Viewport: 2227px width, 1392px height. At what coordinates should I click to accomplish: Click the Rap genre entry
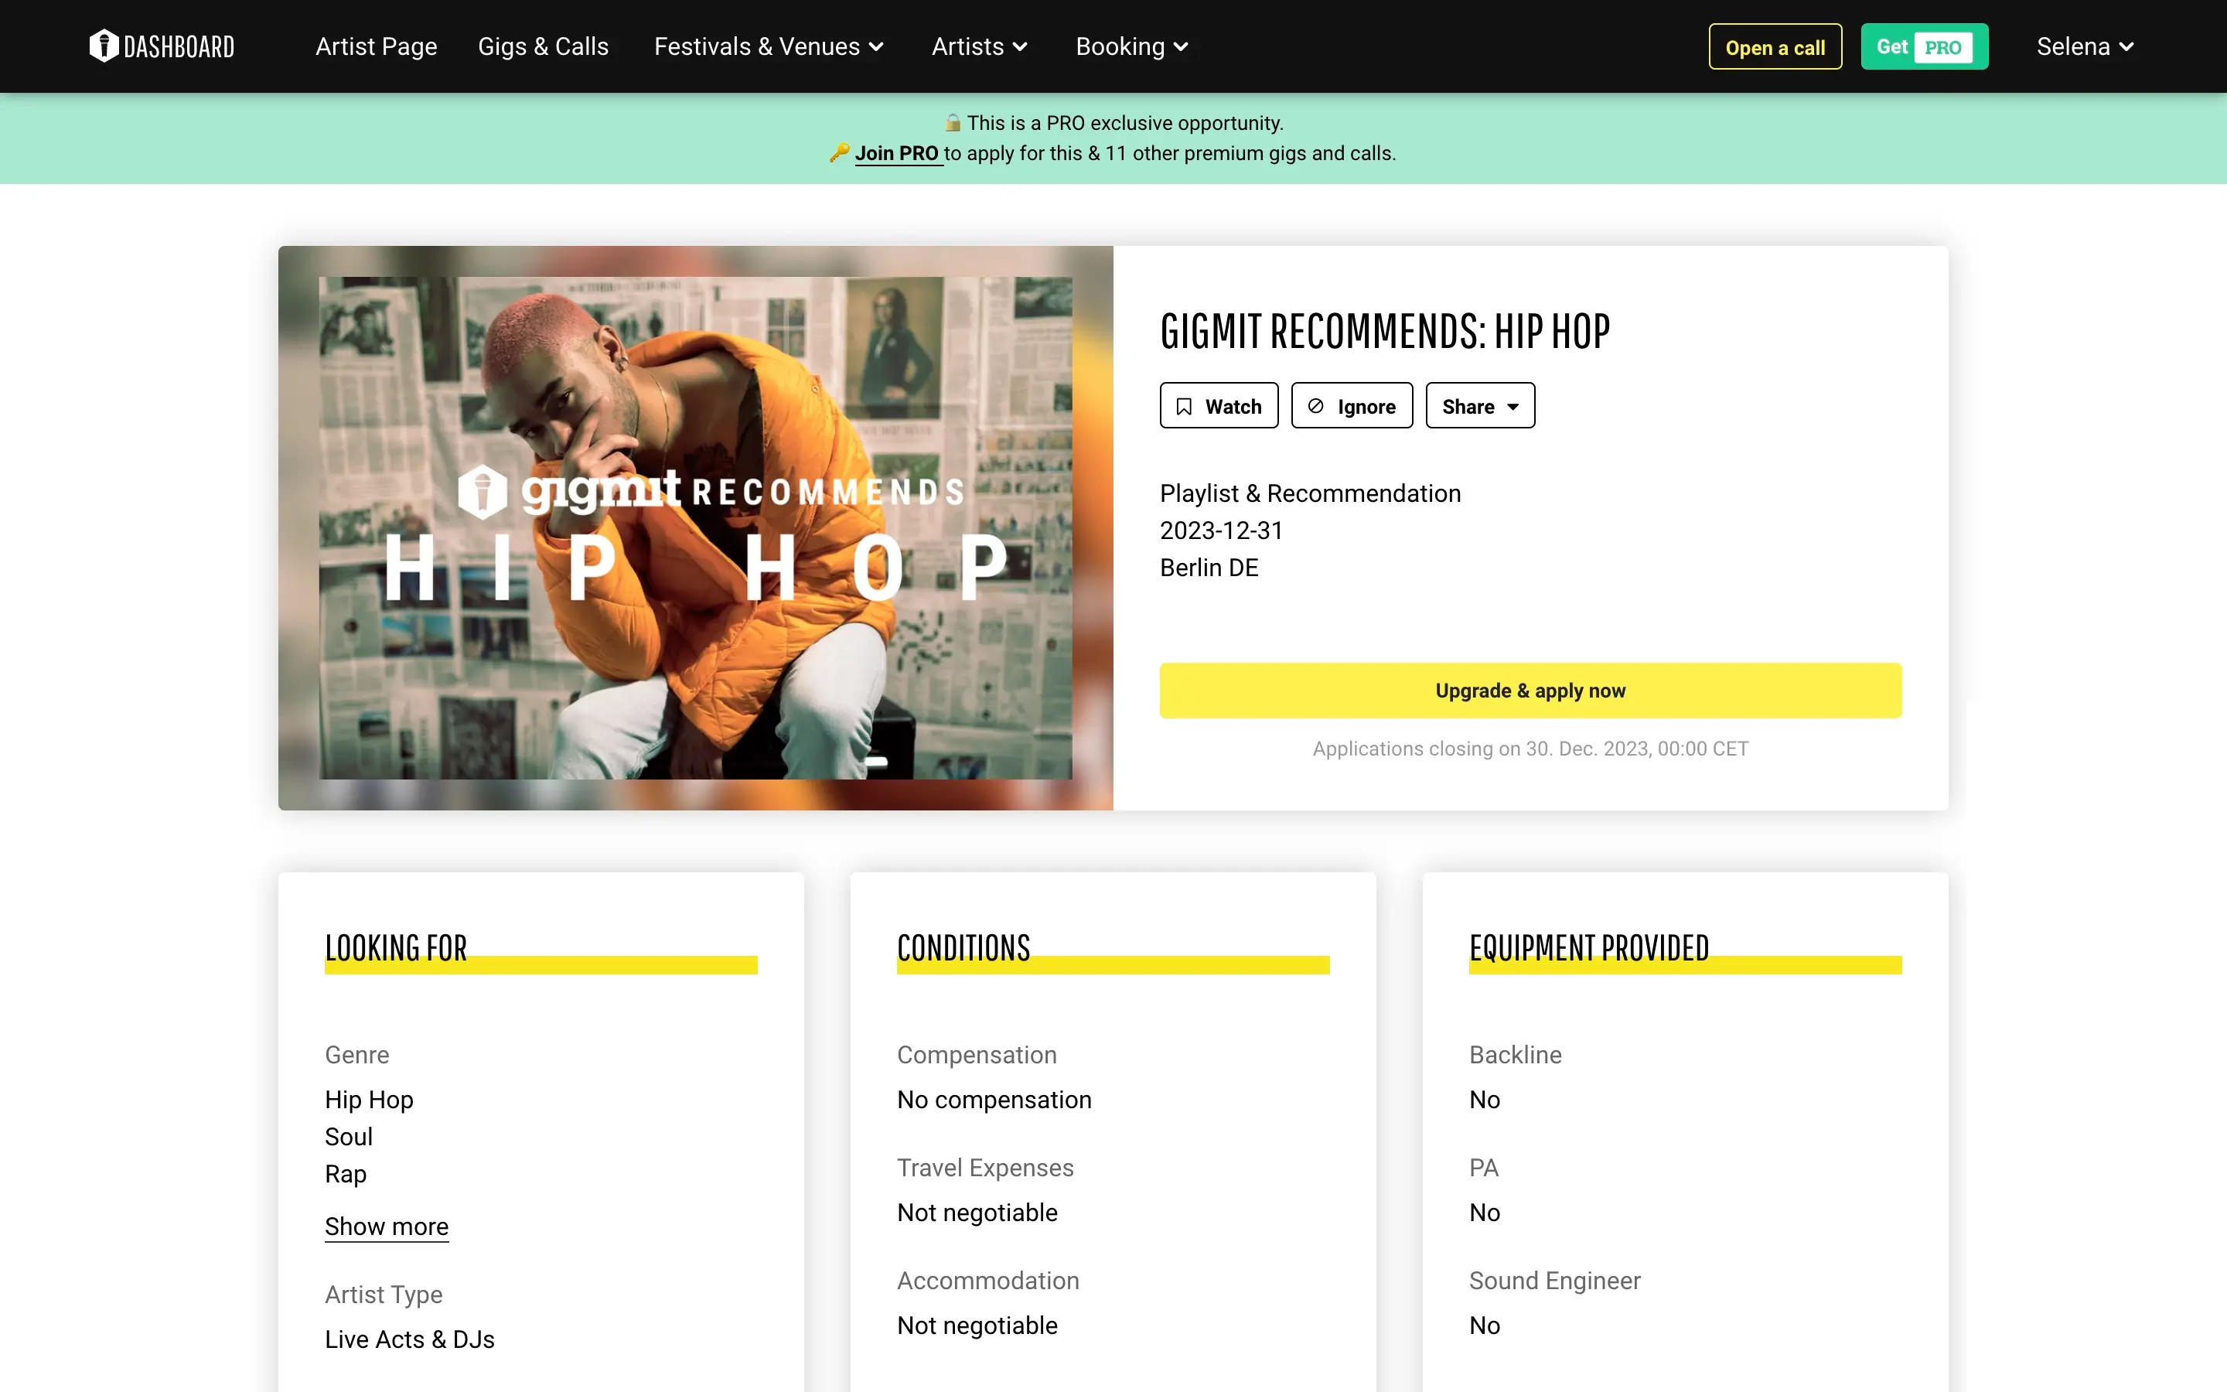click(346, 1174)
